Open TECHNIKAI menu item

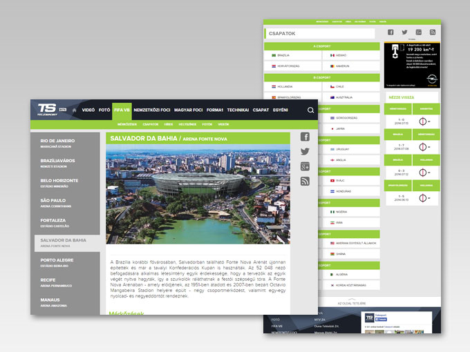(x=238, y=110)
